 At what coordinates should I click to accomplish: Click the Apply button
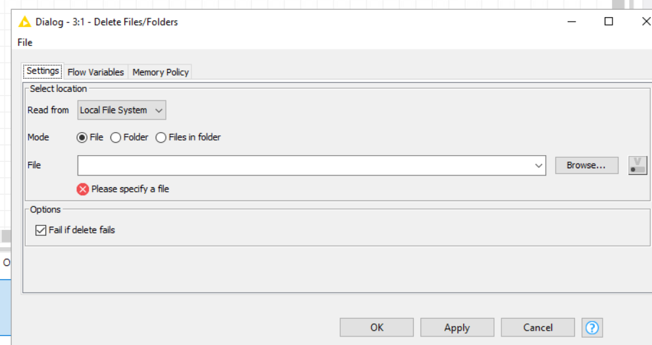pos(457,327)
